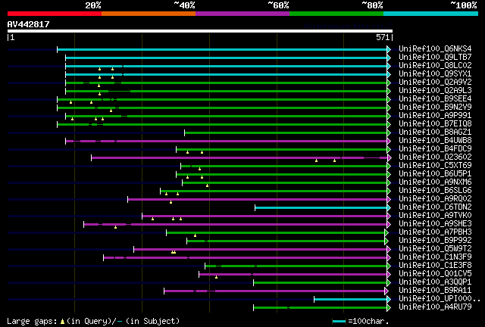The width and height of the screenshot is (485, 327).
Task: Click the UniRef100_B6U5P1 label
Action: point(435,174)
